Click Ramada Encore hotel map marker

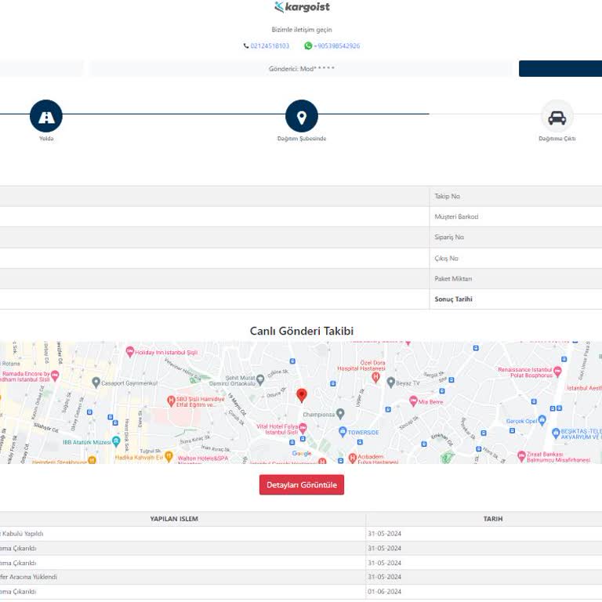[55, 375]
